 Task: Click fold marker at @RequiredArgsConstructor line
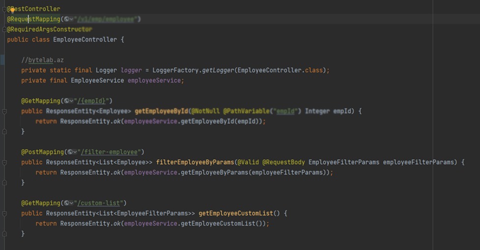point(4,29)
